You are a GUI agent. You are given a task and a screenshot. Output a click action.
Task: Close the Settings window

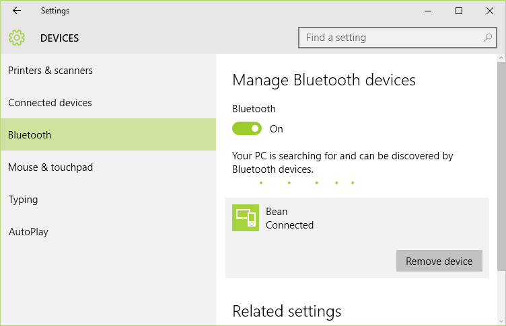[x=489, y=11]
